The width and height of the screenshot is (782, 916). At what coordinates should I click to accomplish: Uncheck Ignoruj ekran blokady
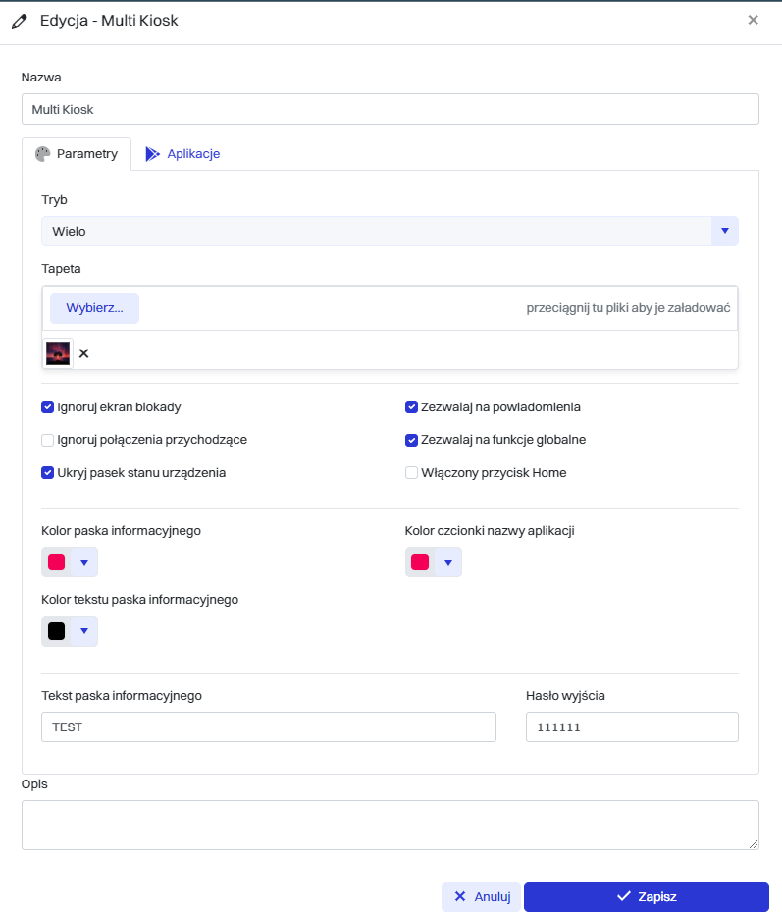(48, 406)
